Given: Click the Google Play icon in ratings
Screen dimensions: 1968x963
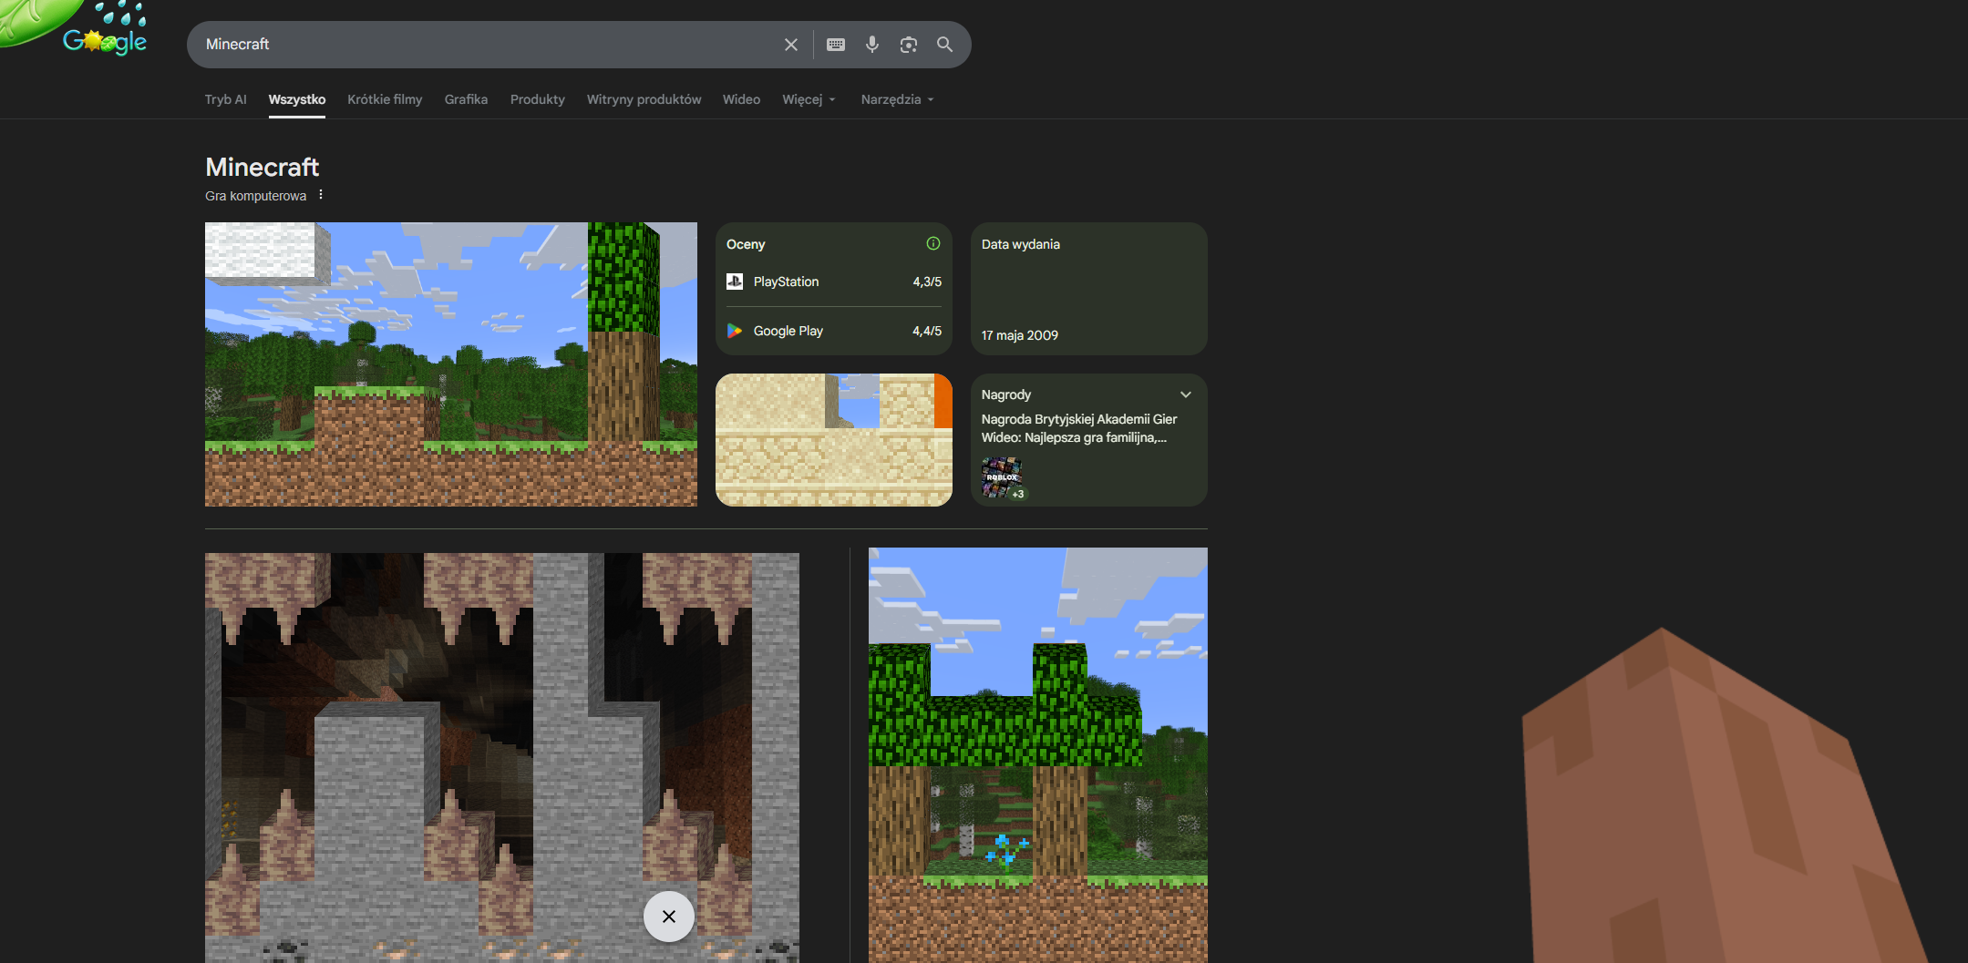Looking at the screenshot, I should 735,331.
